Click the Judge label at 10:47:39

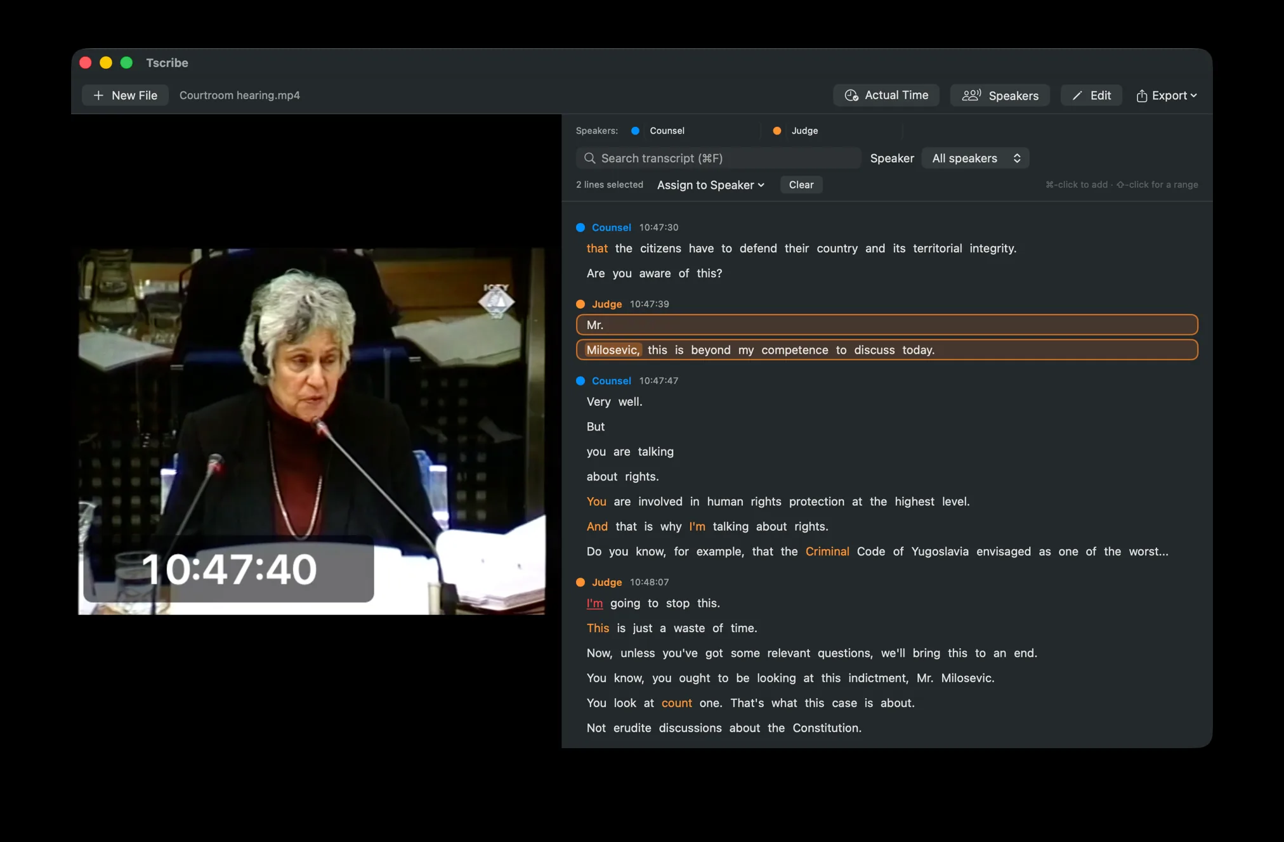(x=606, y=304)
